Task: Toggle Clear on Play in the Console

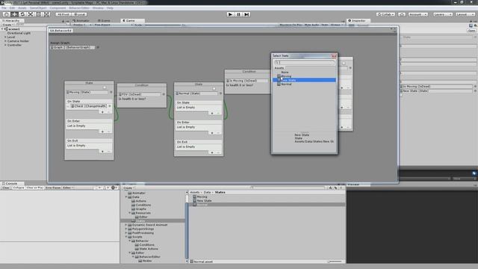Action: click(x=35, y=188)
